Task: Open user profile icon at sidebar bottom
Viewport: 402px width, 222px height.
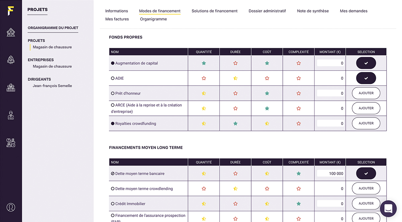Action: tap(11, 207)
